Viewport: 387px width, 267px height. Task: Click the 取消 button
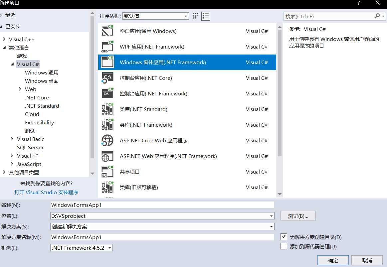(x=367, y=260)
